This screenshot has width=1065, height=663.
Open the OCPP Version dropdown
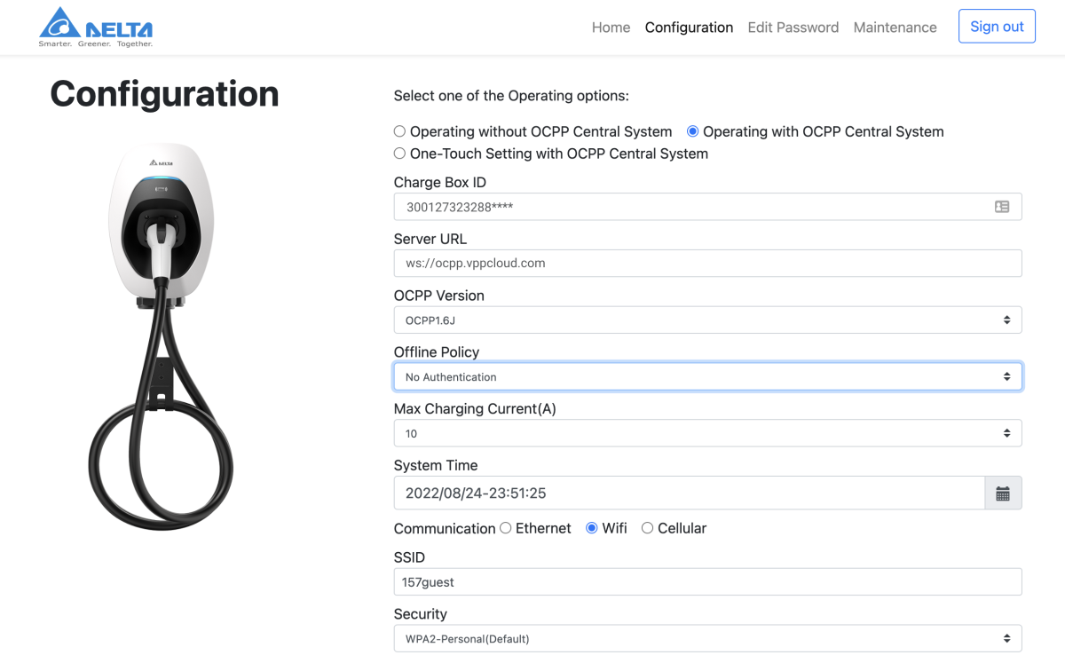707,320
